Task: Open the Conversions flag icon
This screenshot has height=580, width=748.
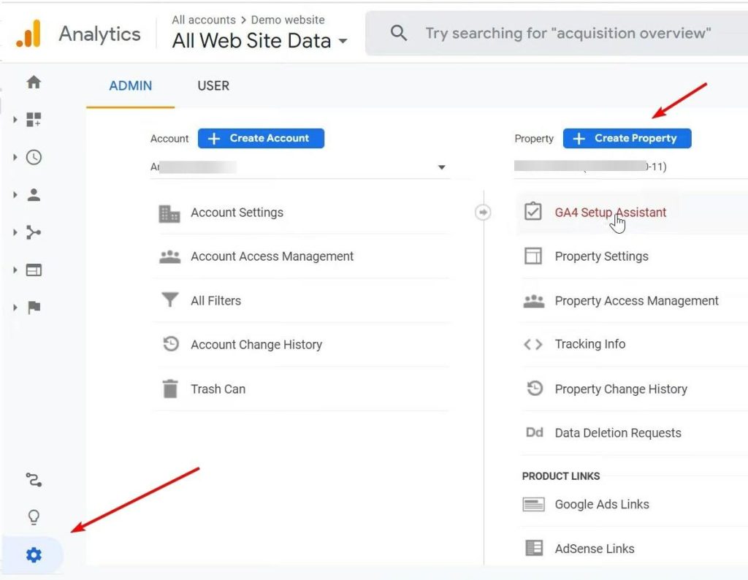Action: pos(34,308)
